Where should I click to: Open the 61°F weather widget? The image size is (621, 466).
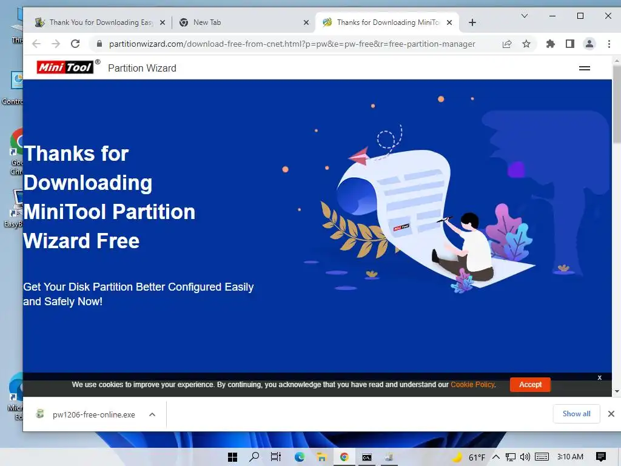click(469, 457)
